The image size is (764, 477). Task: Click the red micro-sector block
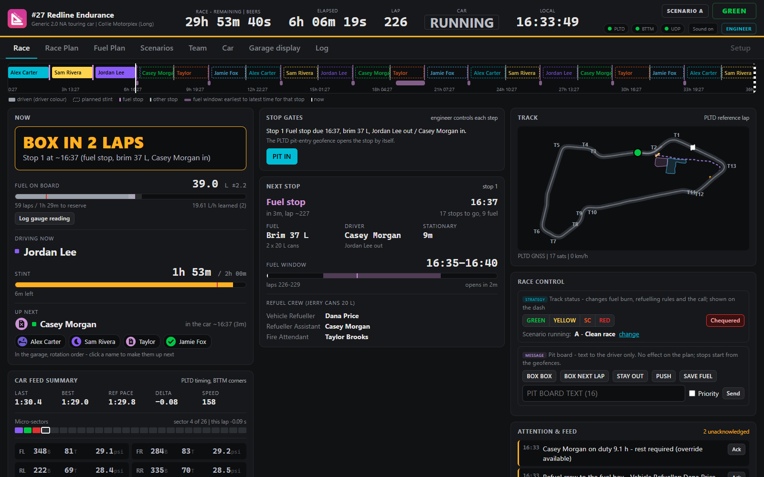point(37,430)
